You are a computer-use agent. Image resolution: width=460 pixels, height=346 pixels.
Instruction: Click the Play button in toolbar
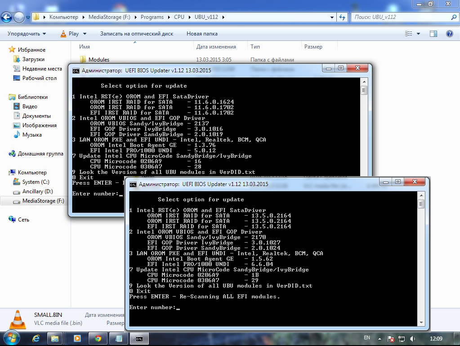pos(70,34)
